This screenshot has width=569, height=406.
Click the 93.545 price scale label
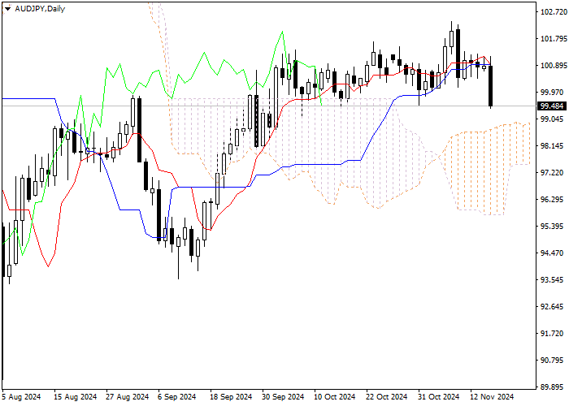tap(554, 280)
